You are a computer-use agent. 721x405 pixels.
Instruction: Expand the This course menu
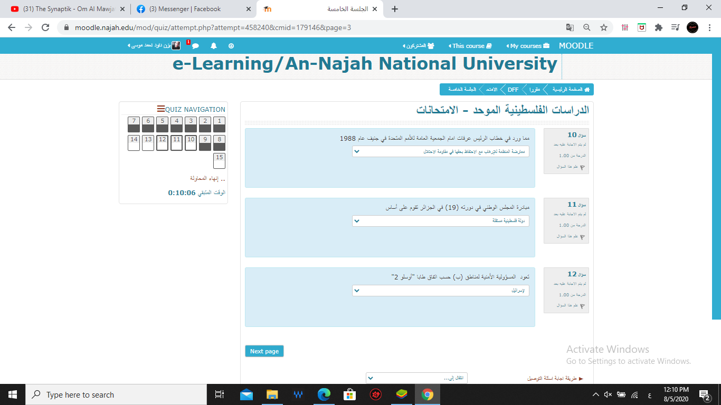[x=470, y=46]
